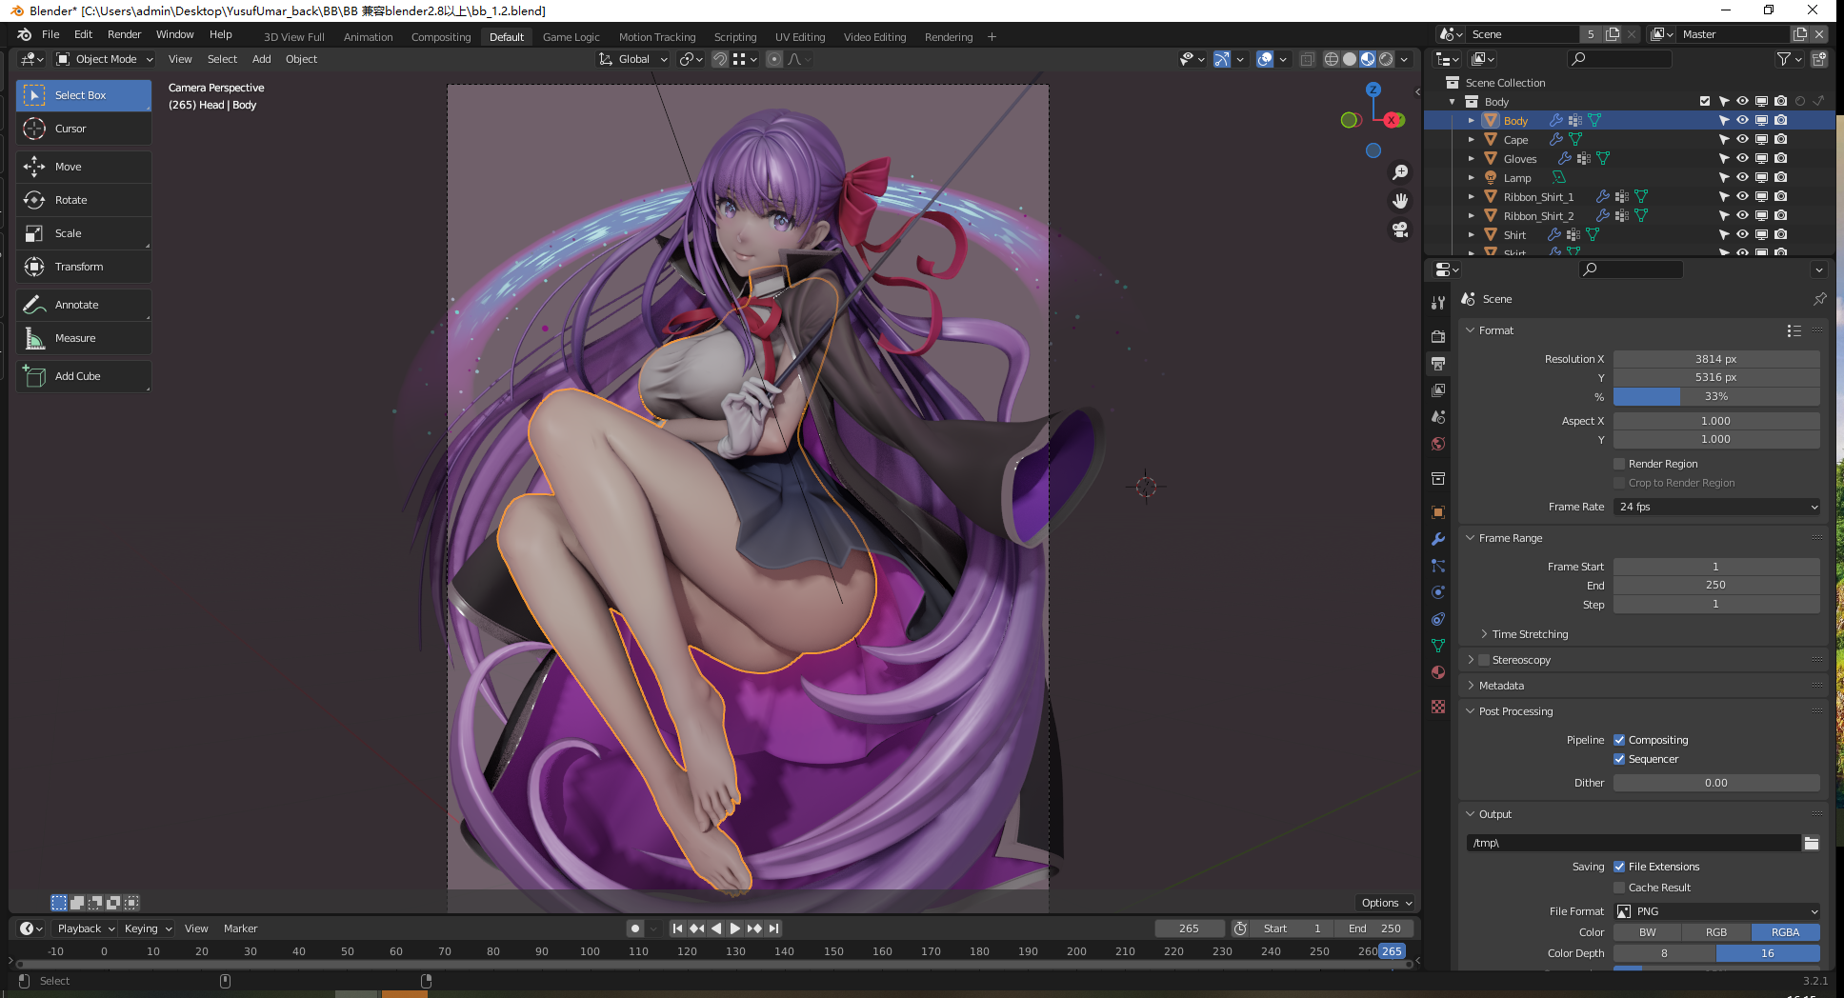Viewport: 1844px width, 998px height.
Task: Click the zoom magnifier viewport icon
Action: [x=1400, y=172]
